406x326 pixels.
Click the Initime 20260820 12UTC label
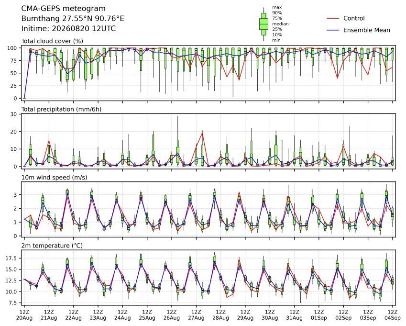click(x=68, y=29)
